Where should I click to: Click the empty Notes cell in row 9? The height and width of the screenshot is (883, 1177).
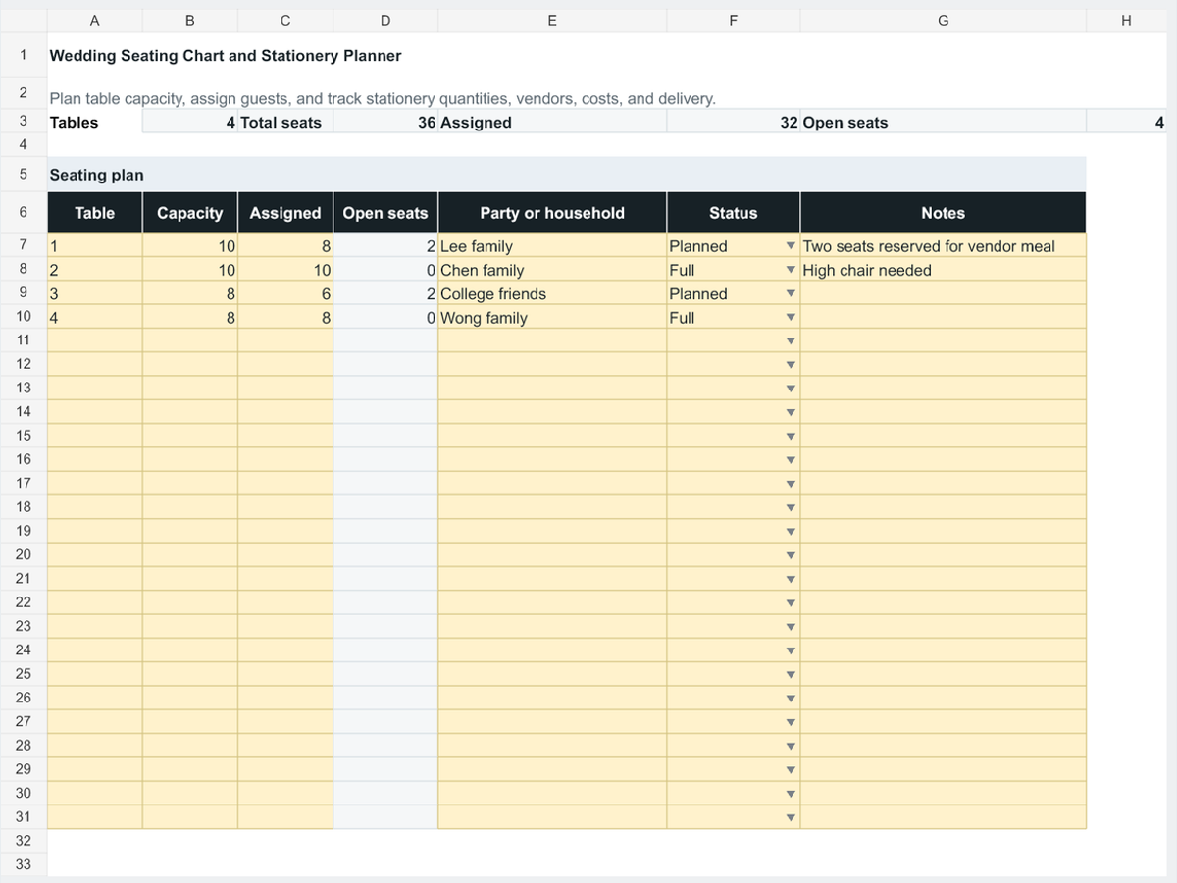(943, 293)
